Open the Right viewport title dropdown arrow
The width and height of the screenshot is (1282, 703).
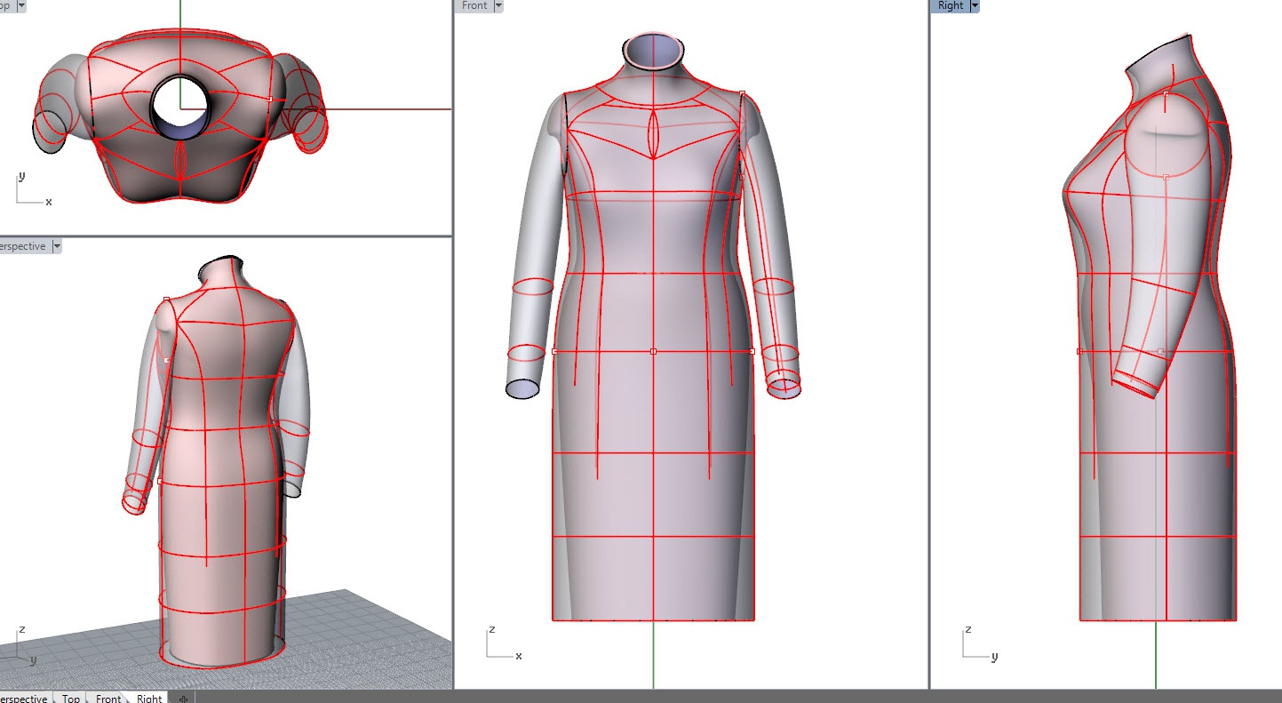[975, 5]
